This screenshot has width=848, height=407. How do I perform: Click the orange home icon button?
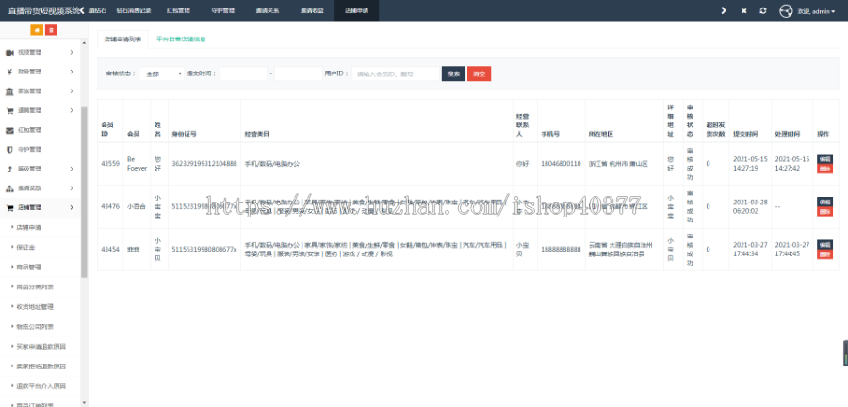(37, 30)
